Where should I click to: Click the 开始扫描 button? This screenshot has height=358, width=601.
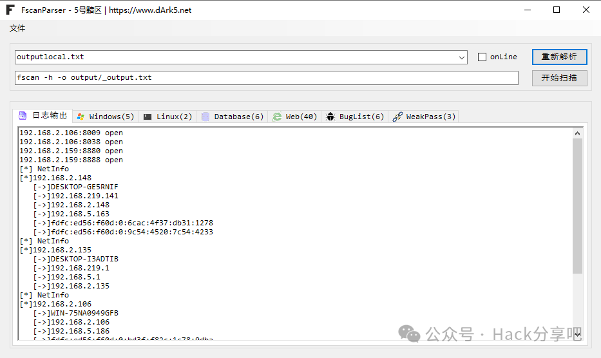click(559, 78)
